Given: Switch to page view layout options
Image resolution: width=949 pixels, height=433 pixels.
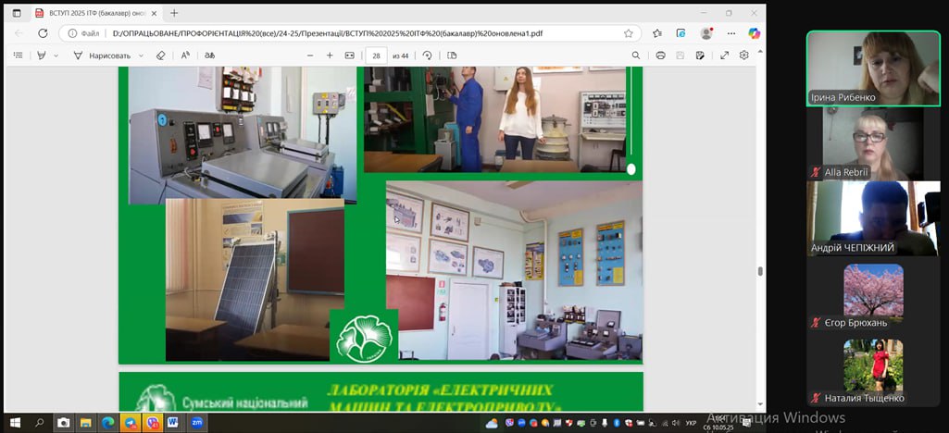Looking at the screenshot, I should pyautogui.click(x=452, y=55).
